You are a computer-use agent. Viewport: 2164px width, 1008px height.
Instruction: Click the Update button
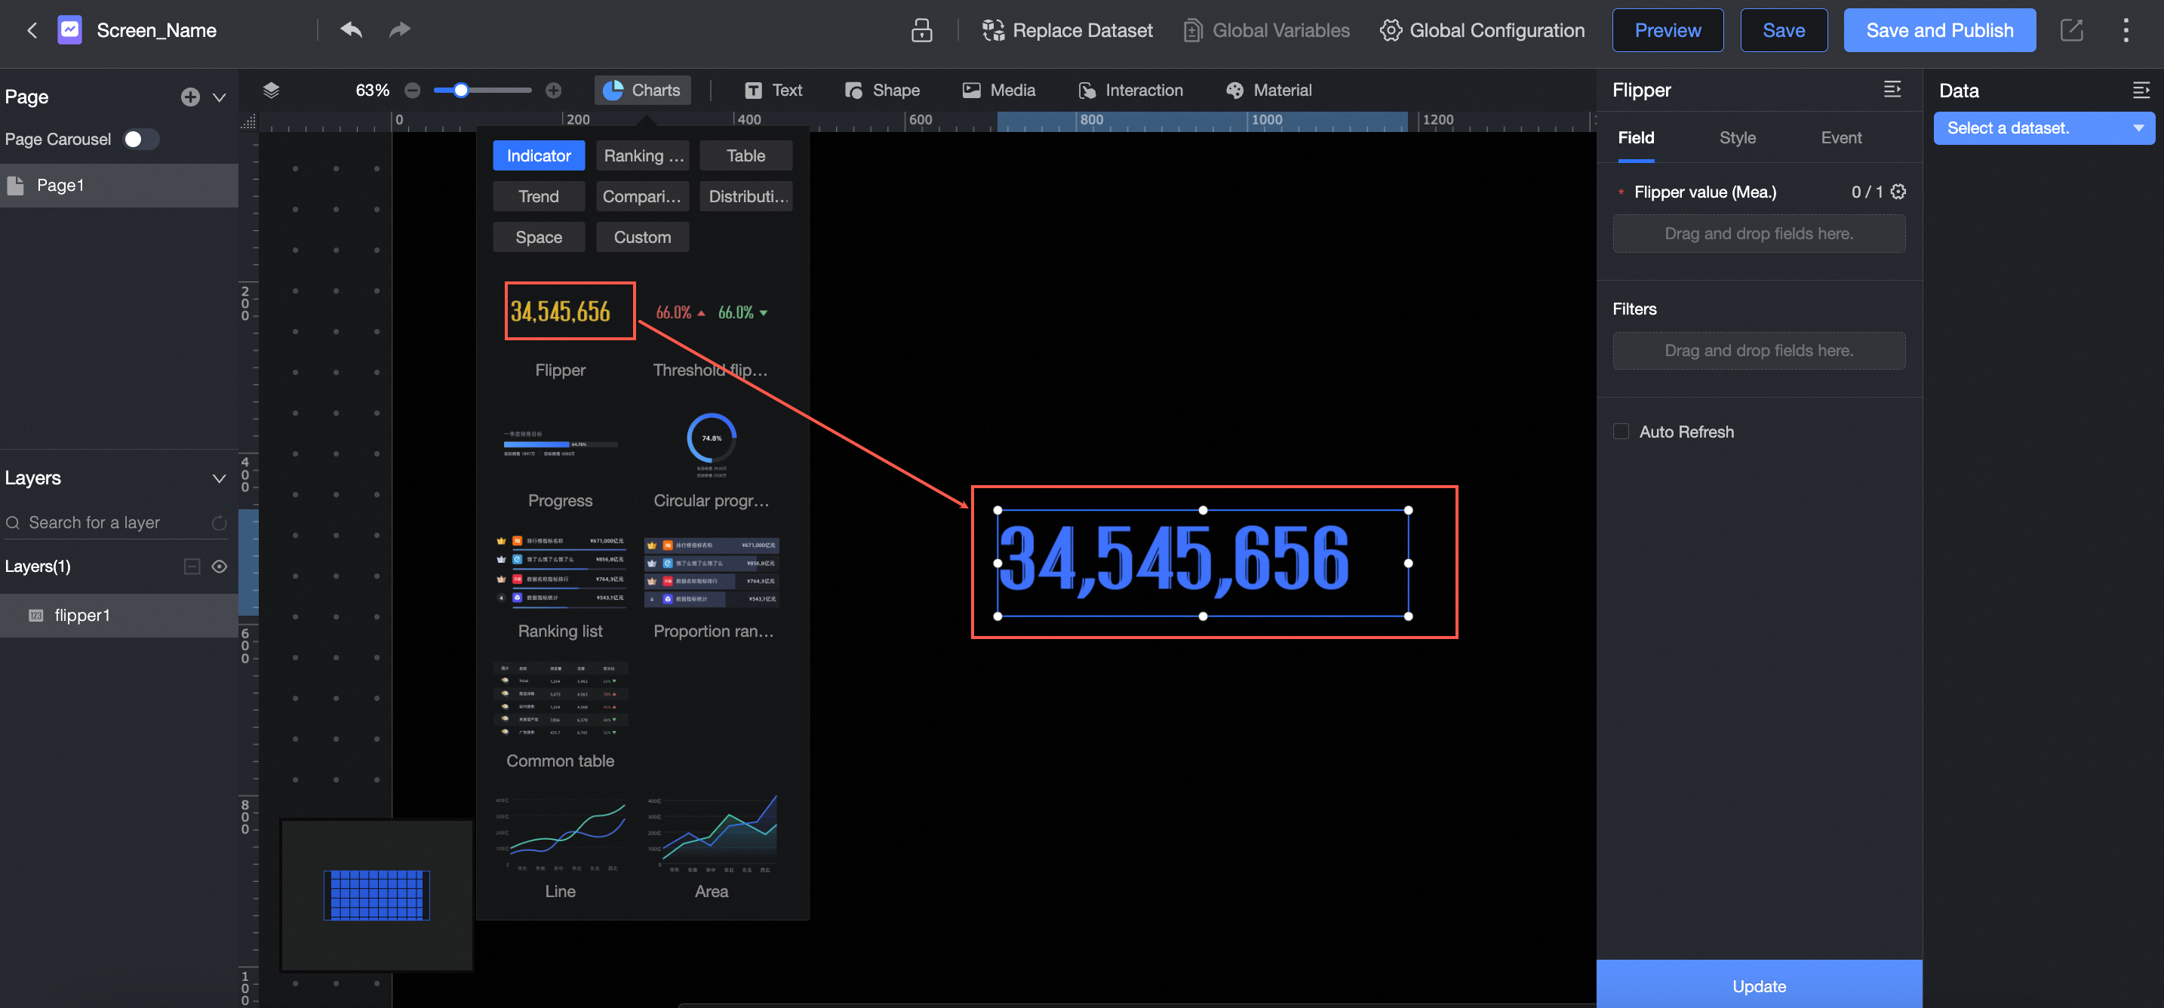click(1758, 985)
